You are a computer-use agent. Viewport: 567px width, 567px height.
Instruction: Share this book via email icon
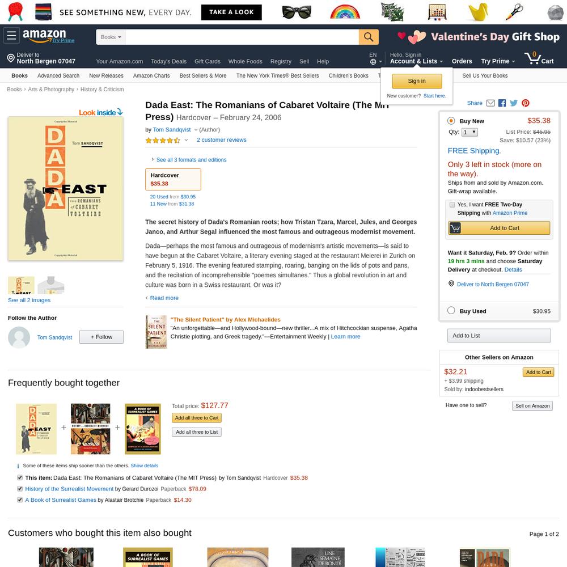[490, 103]
